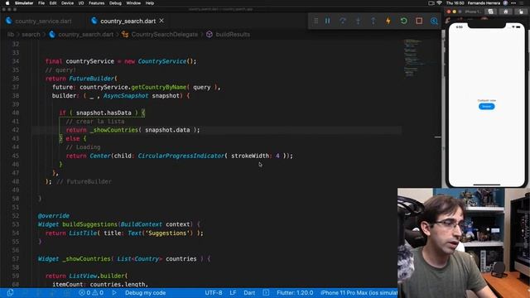Click the strokeWidth parameter

click(250, 156)
